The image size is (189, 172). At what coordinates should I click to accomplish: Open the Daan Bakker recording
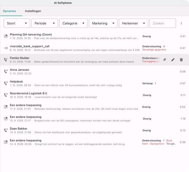94,130
